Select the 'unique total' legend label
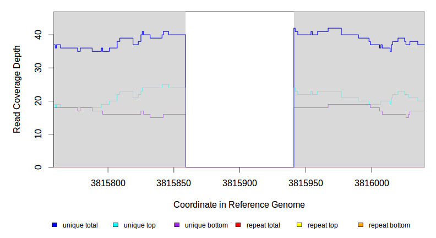 pyautogui.click(x=80, y=225)
